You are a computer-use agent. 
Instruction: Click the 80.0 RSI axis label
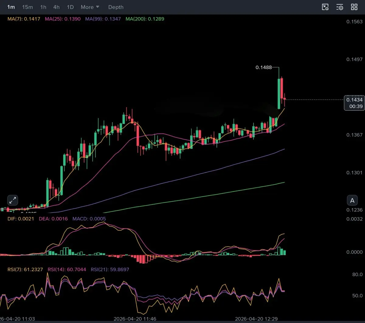pyautogui.click(x=357, y=274)
